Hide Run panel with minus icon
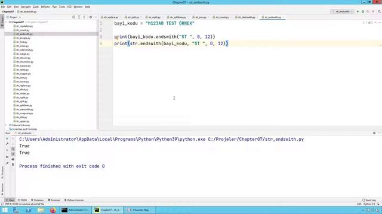The height and width of the screenshot is (214, 382). (380, 133)
